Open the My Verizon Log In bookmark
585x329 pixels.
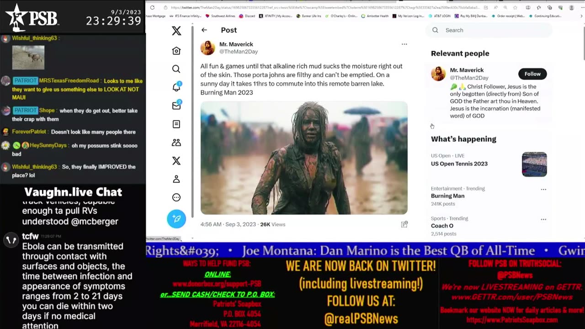409,16
